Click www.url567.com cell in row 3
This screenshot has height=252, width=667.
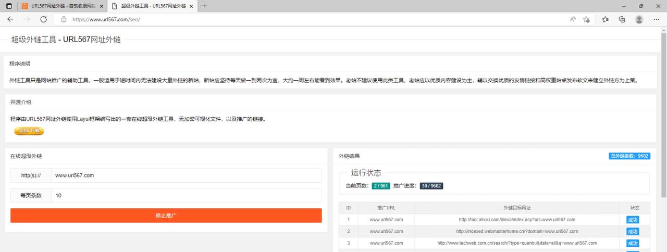coord(386,243)
